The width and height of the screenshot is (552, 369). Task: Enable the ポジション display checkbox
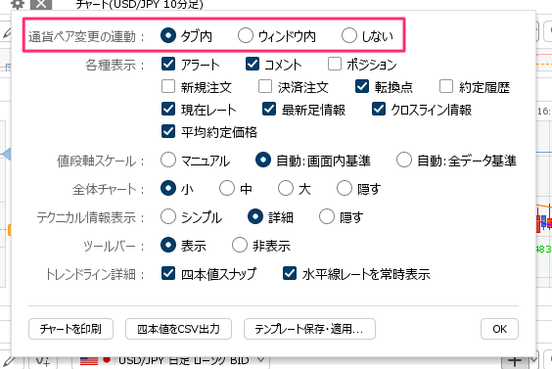click(x=335, y=64)
